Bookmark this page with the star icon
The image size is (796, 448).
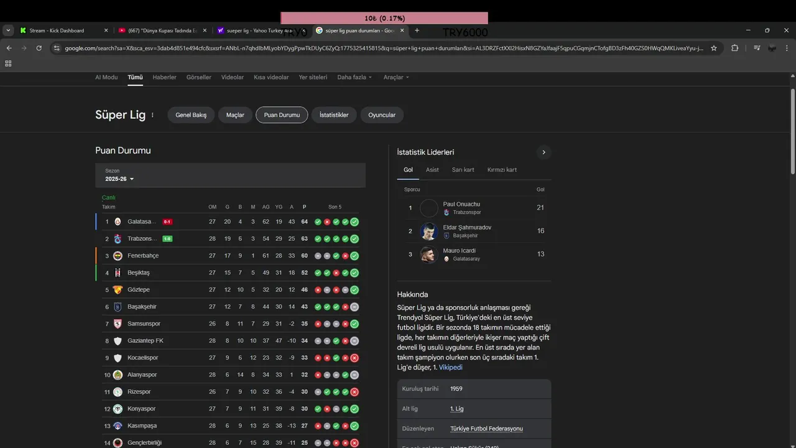[714, 48]
